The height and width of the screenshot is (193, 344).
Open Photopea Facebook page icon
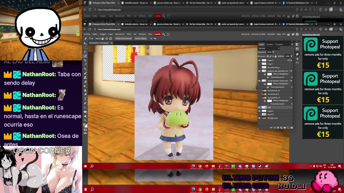tap(297, 34)
